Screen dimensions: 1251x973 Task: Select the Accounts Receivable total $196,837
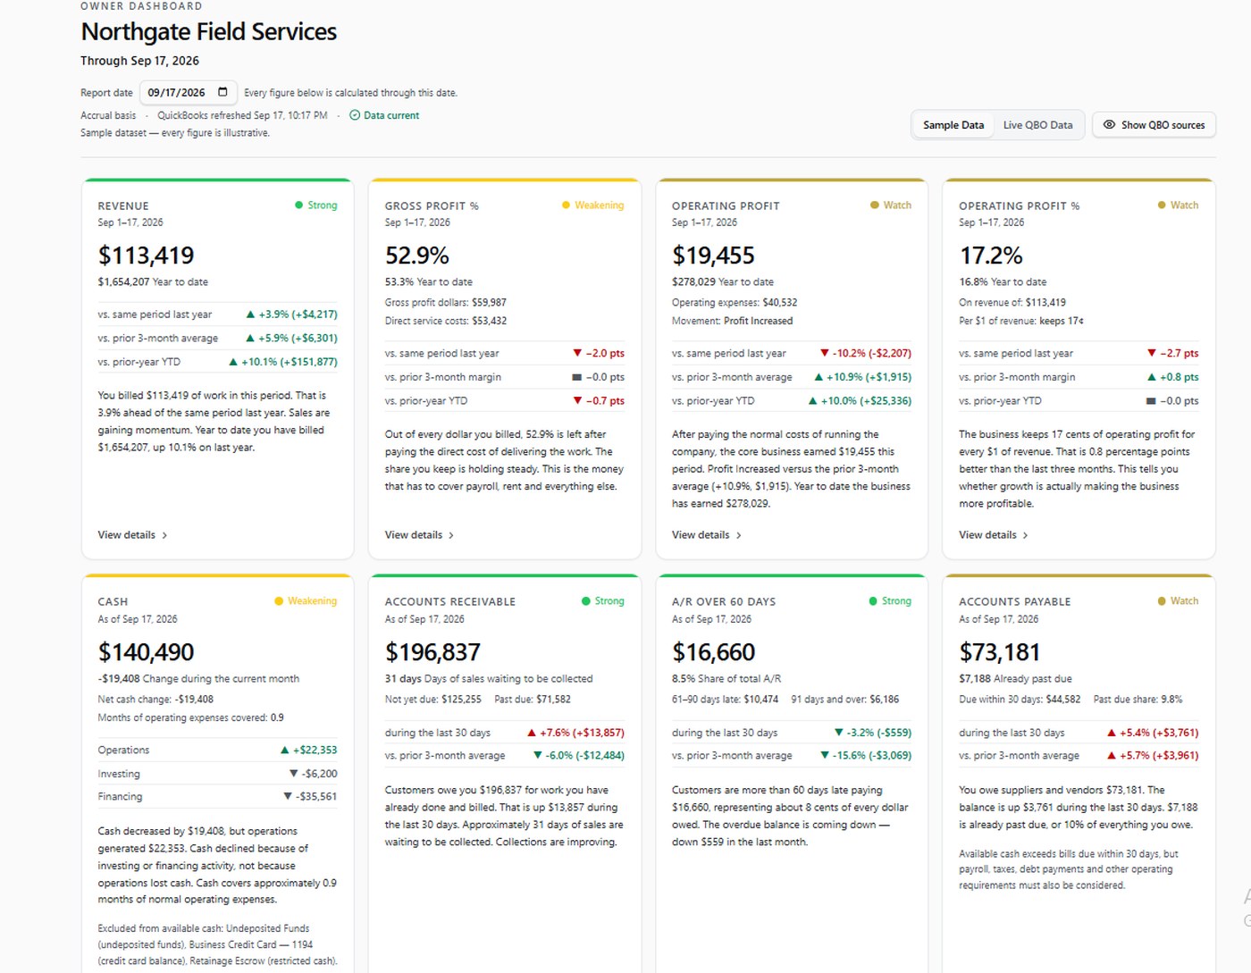[x=432, y=652]
